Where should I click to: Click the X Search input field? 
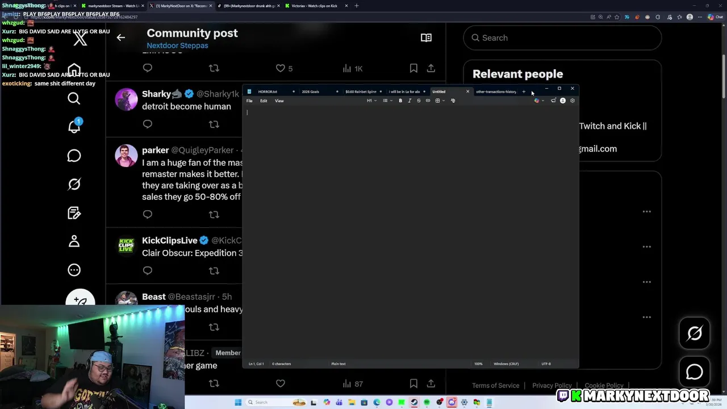coord(562,37)
